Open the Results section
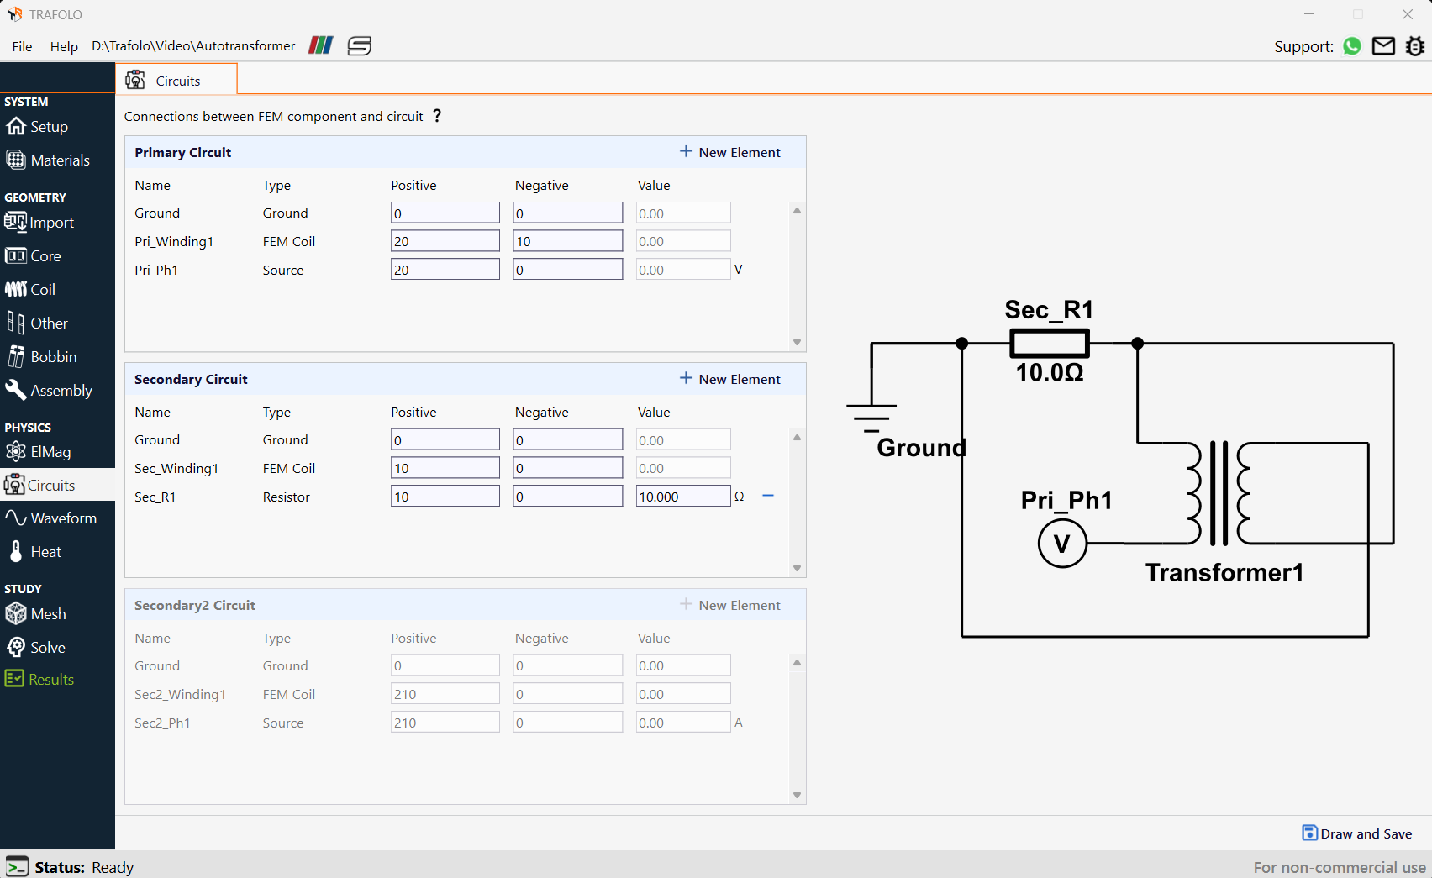 39,679
